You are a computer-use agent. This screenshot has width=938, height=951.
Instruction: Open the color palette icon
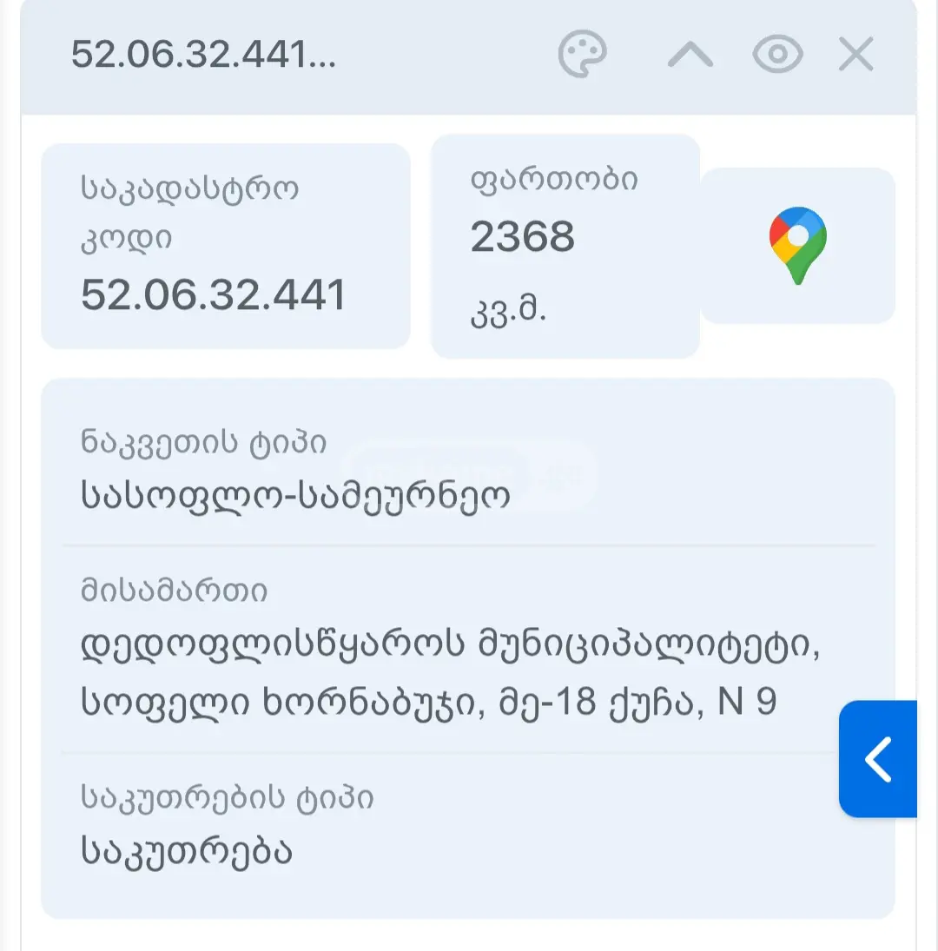coord(582,53)
